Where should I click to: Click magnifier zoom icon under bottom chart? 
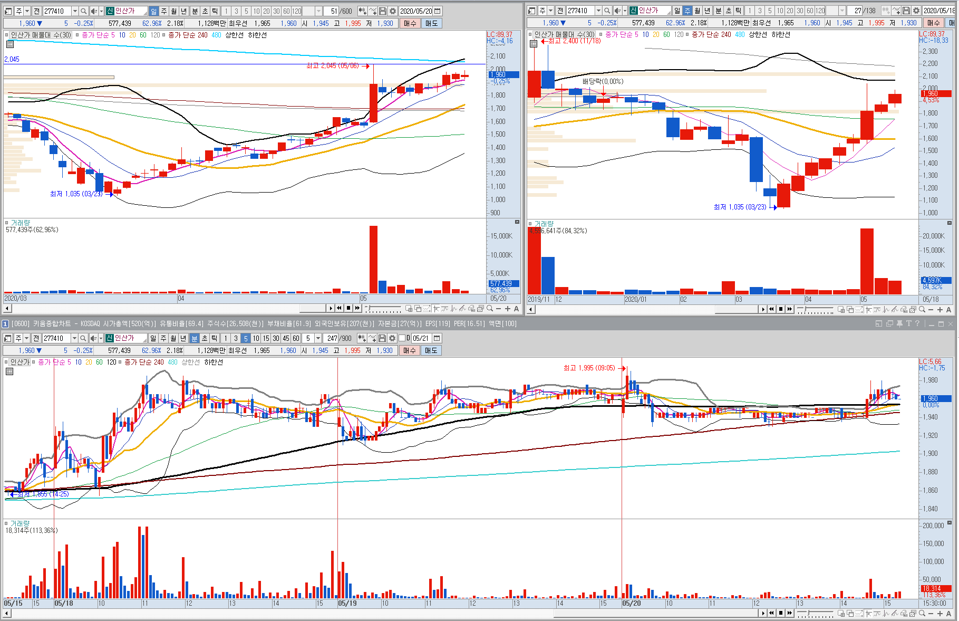coord(922,613)
